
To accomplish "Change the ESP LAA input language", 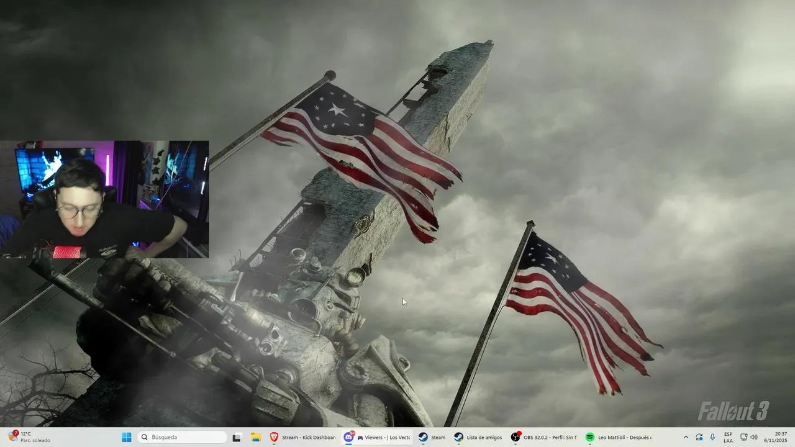I will [x=728, y=437].
